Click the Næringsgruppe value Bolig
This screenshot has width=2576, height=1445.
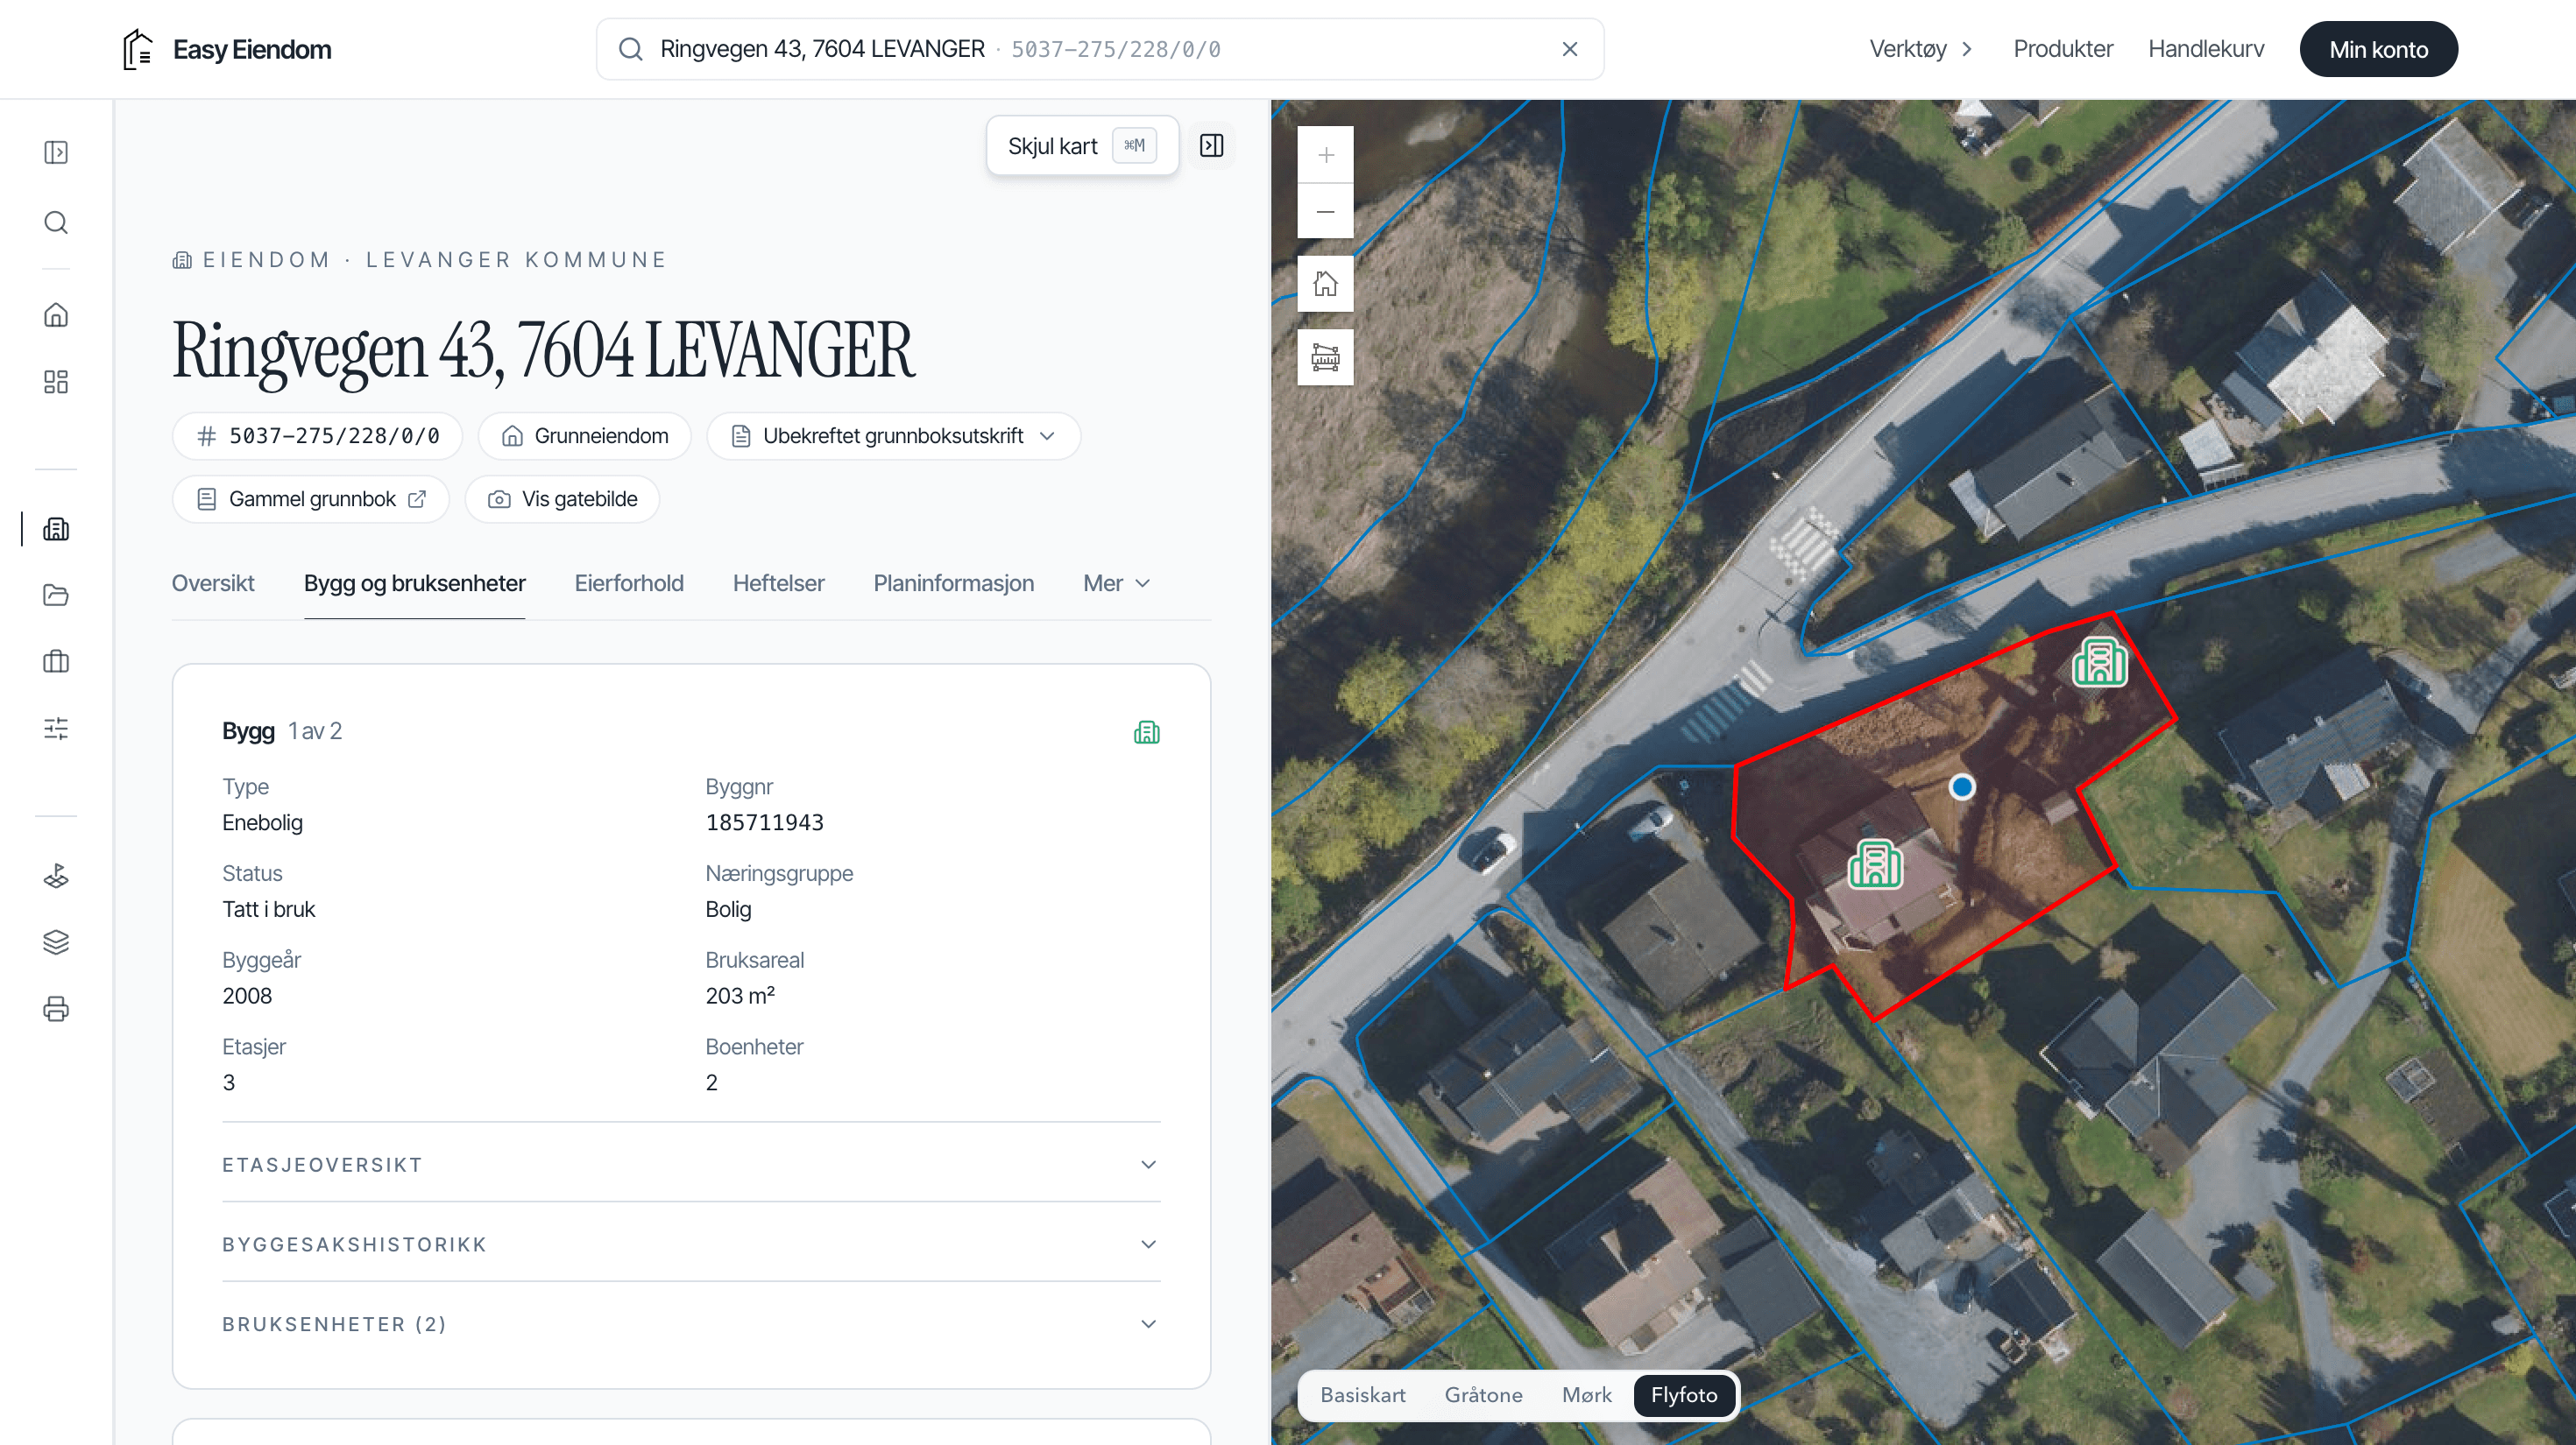[728, 909]
